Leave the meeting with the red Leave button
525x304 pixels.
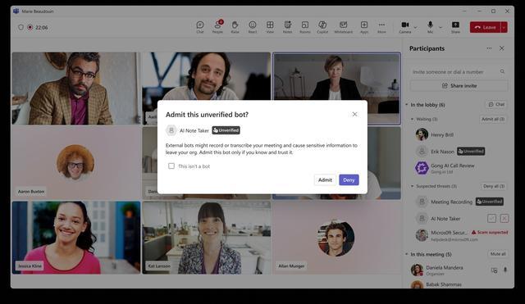[485, 27]
